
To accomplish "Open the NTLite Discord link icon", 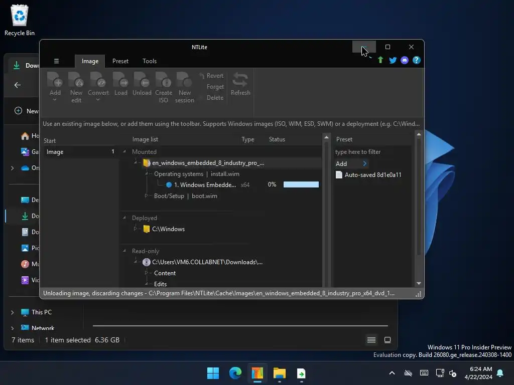I will pyautogui.click(x=405, y=60).
